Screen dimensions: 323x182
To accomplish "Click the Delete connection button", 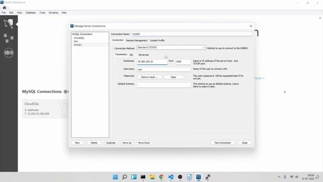I will point(94,143).
